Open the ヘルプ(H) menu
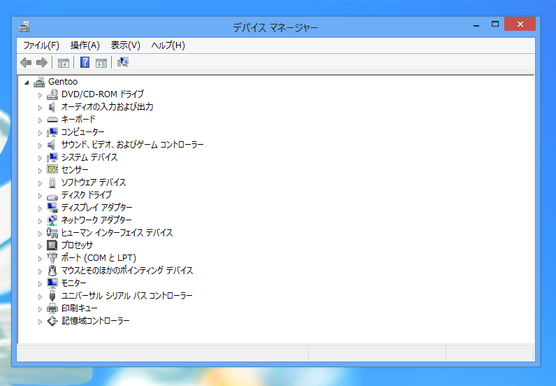556x386 pixels. [168, 45]
